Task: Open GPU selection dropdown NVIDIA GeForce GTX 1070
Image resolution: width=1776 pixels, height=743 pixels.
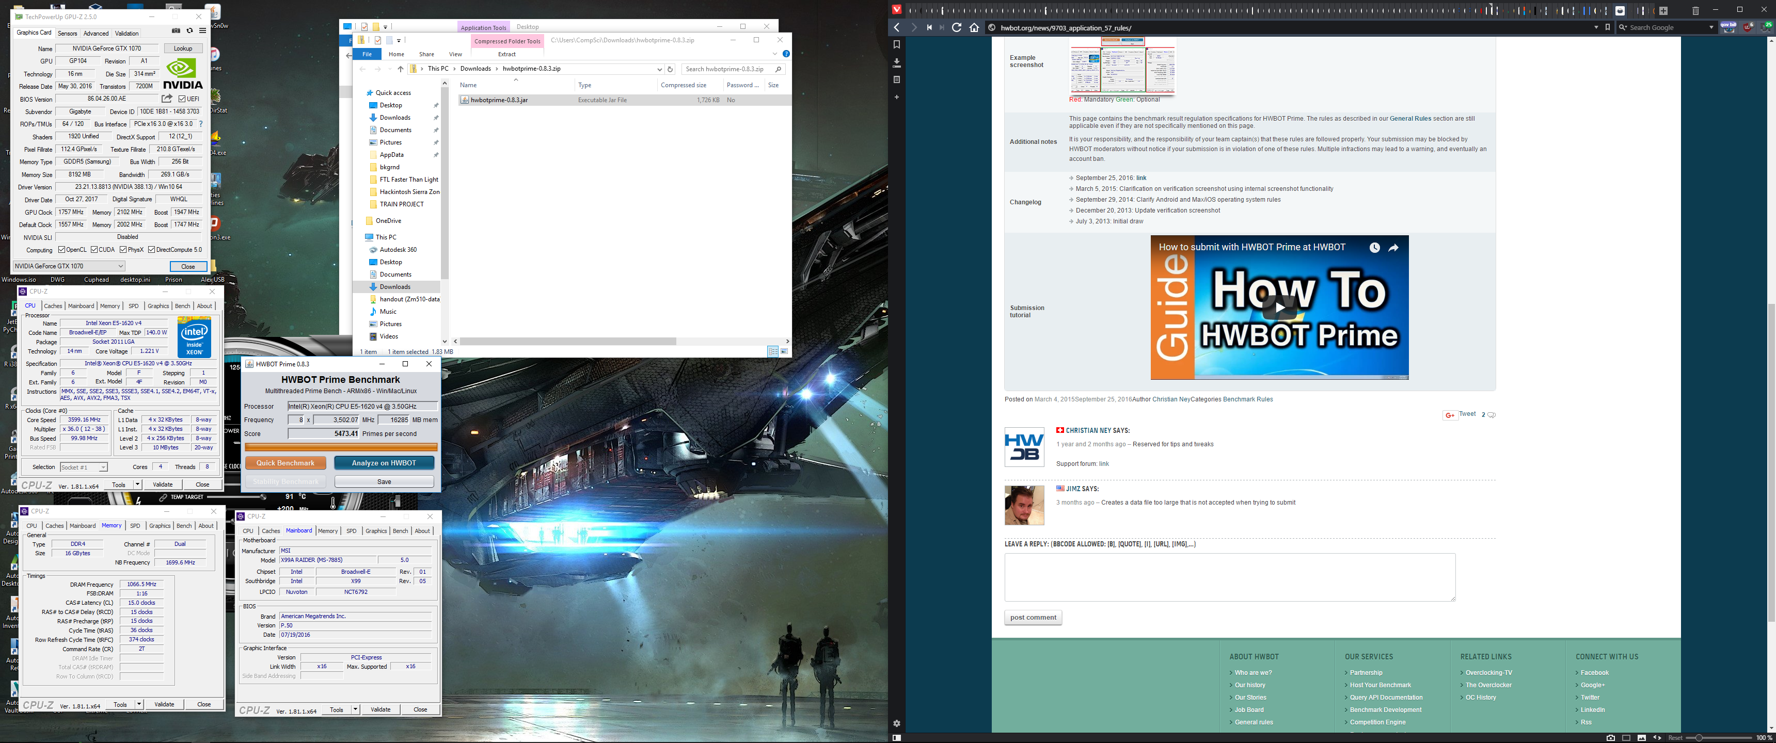Action: 69,266
